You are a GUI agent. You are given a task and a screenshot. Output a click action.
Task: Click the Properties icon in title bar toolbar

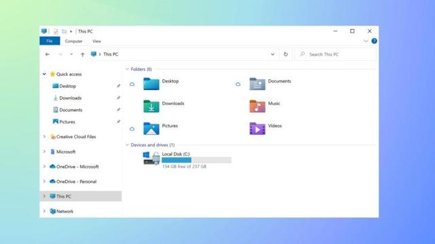coord(56,31)
